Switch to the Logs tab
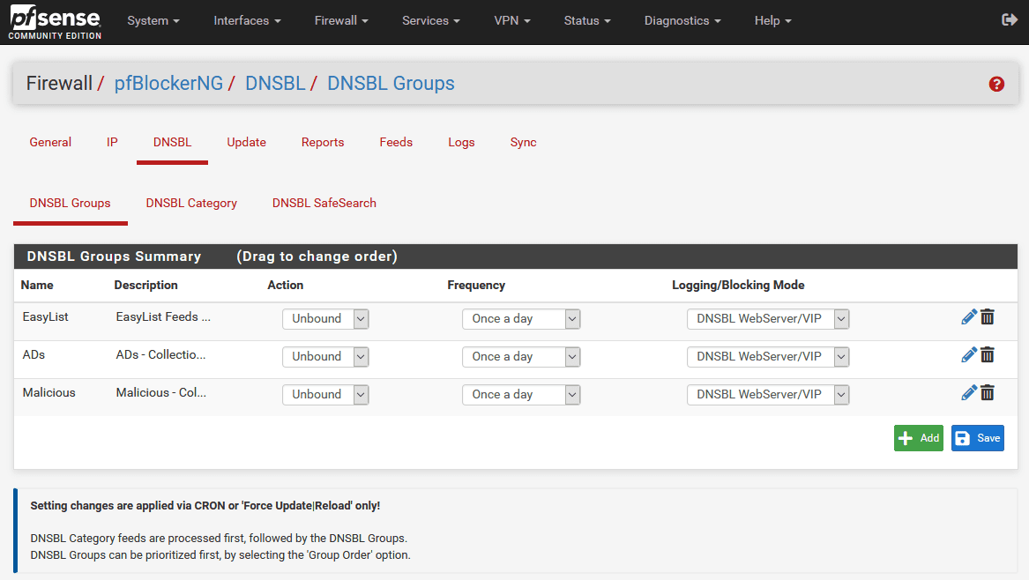The height and width of the screenshot is (580, 1029). [x=461, y=143]
